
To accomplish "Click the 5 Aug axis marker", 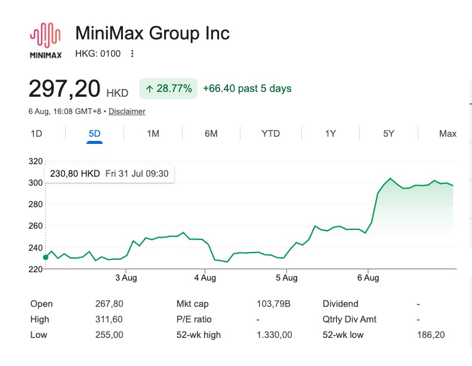I will pos(286,278).
